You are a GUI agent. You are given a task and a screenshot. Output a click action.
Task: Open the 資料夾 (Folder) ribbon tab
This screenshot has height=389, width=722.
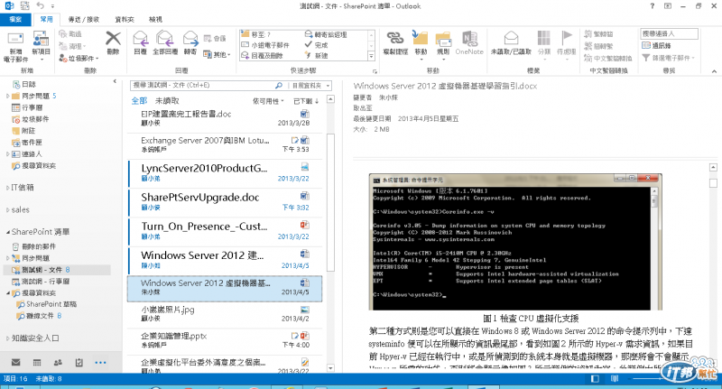tap(125, 19)
